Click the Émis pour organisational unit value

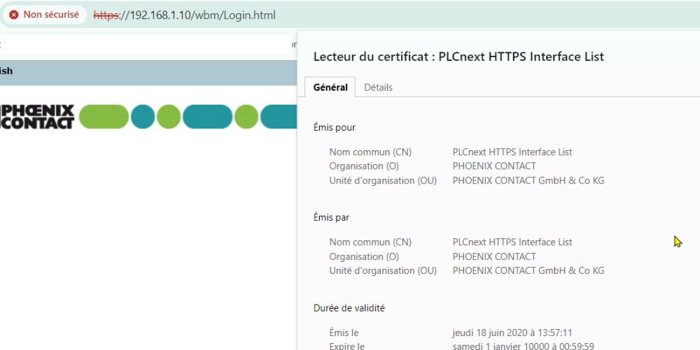528,180
